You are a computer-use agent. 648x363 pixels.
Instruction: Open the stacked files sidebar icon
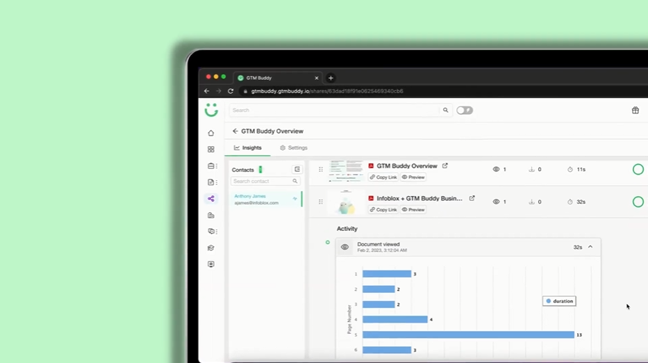coord(211,216)
